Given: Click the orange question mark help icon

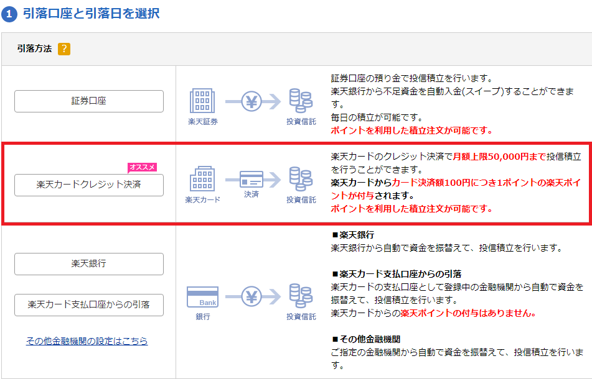Looking at the screenshot, I should tap(63, 48).
